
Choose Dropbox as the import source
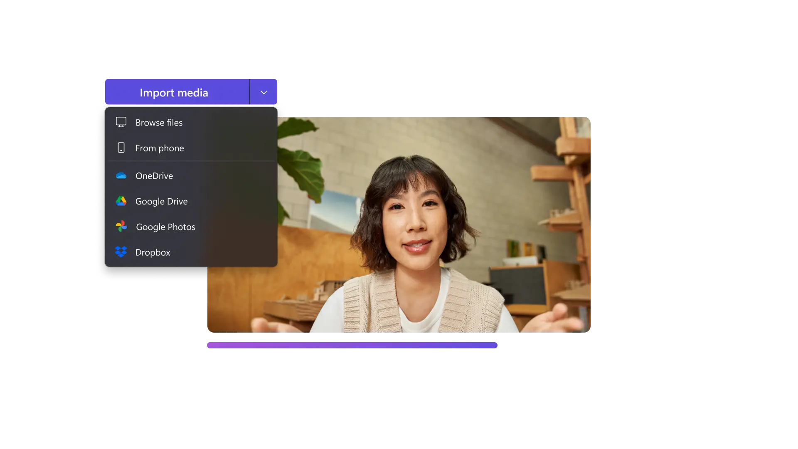click(152, 252)
